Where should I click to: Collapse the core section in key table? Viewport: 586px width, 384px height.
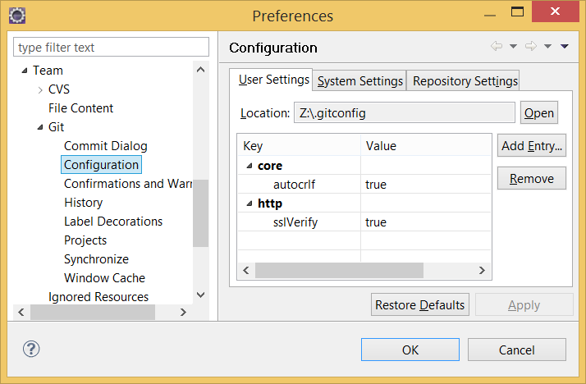[250, 166]
